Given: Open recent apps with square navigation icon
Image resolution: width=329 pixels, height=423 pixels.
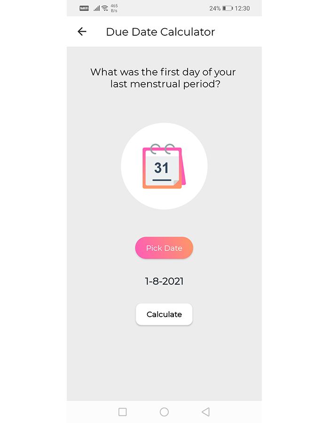Looking at the screenshot, I should tap(123, 412).
